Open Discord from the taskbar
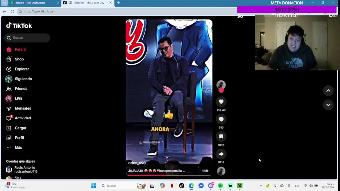Image resolution: width=340 pixels, height=191 pixels. pos(211,186)
